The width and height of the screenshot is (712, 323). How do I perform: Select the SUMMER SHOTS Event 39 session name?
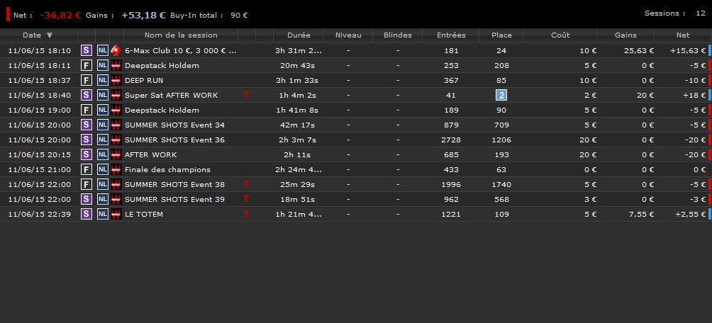tap(175, 199)
